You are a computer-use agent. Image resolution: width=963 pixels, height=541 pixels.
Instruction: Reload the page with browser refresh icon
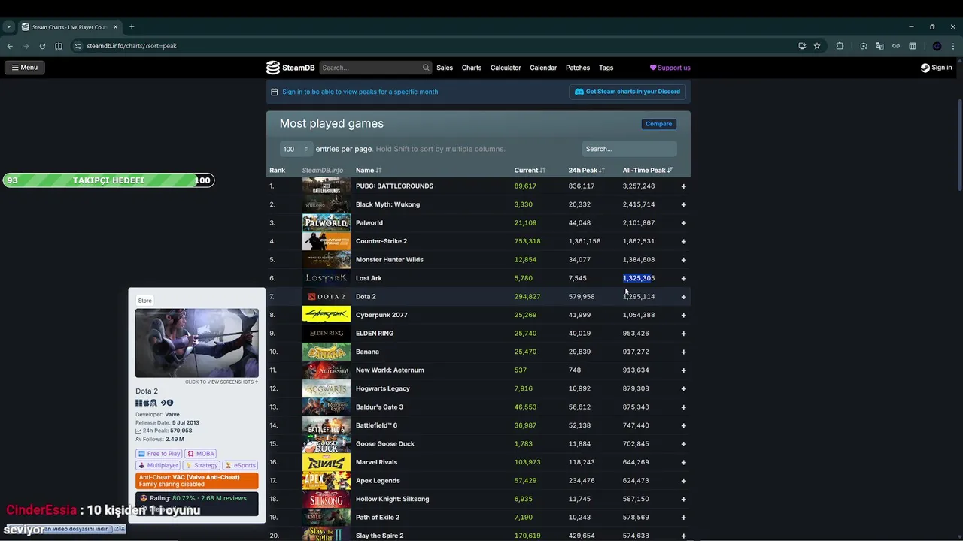click(42, 46)
